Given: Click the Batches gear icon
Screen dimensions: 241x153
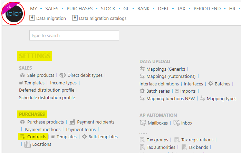Looking at the screenshot, I should (211, 83).
